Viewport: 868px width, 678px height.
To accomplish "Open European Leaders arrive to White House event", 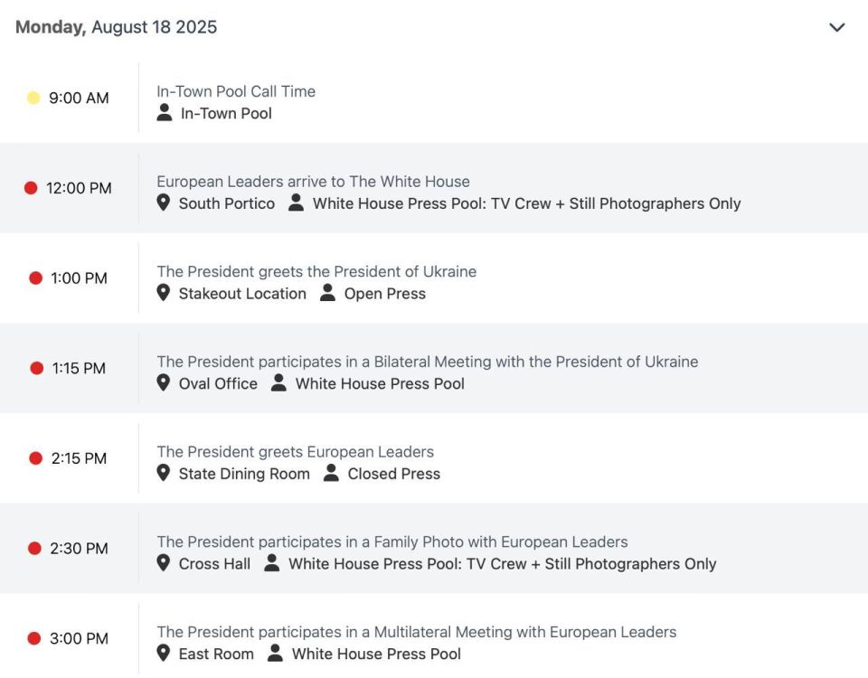I will tap(313, 181).
